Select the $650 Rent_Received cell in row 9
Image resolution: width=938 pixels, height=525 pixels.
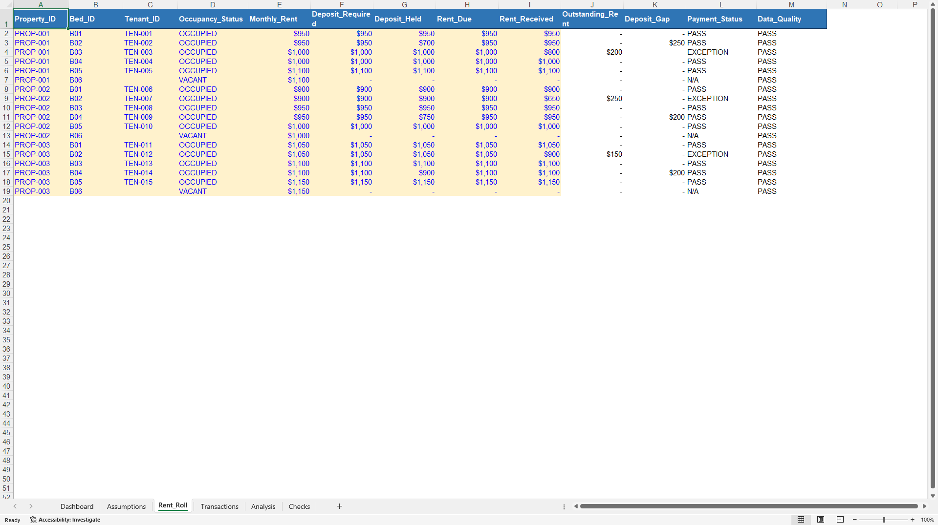pyautogui.click(x=529, y=99)
